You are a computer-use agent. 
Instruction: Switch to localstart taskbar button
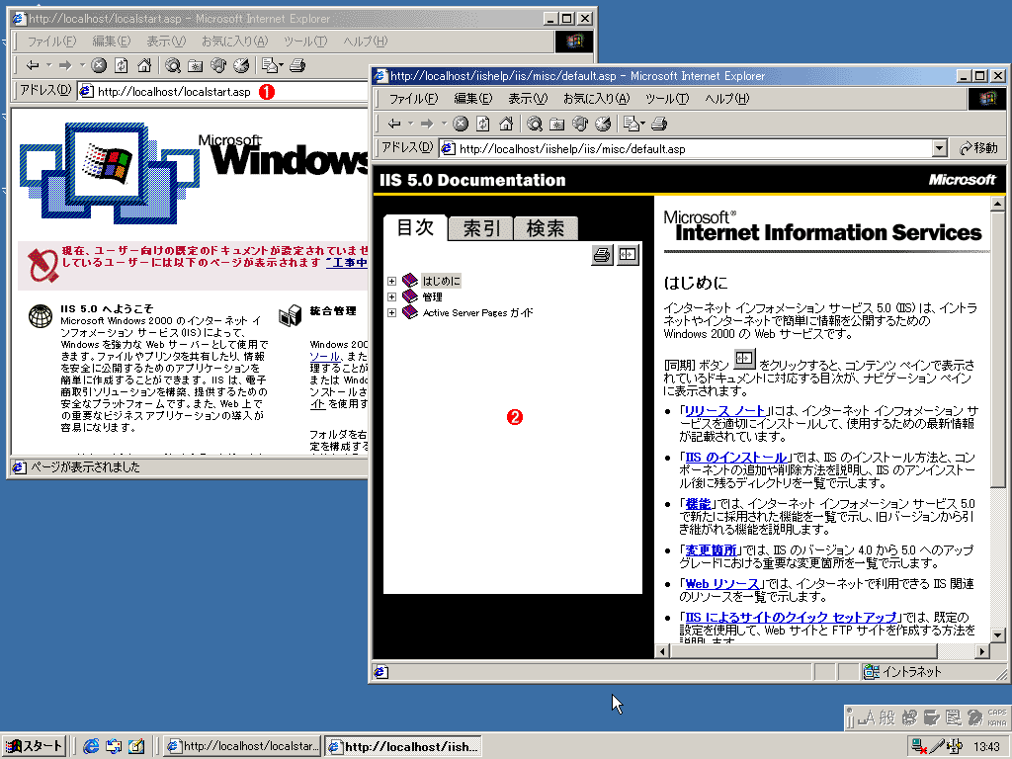coord(242,746)
